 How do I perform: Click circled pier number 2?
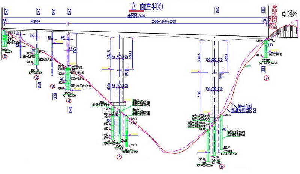pos(36,77)
